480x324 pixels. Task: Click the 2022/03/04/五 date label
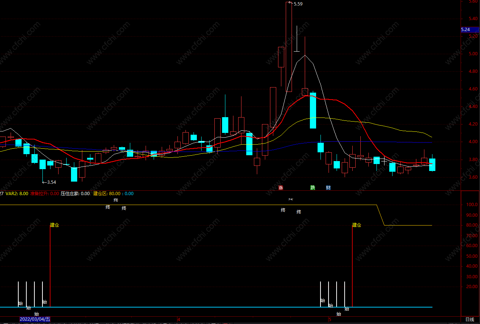[x=35, y=320]
